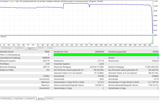Select largest Gewinntrade value 1255.60
The width and height of the screenshot is (163, 104).
click(101, 76)
